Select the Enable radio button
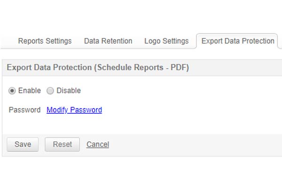 12,91
